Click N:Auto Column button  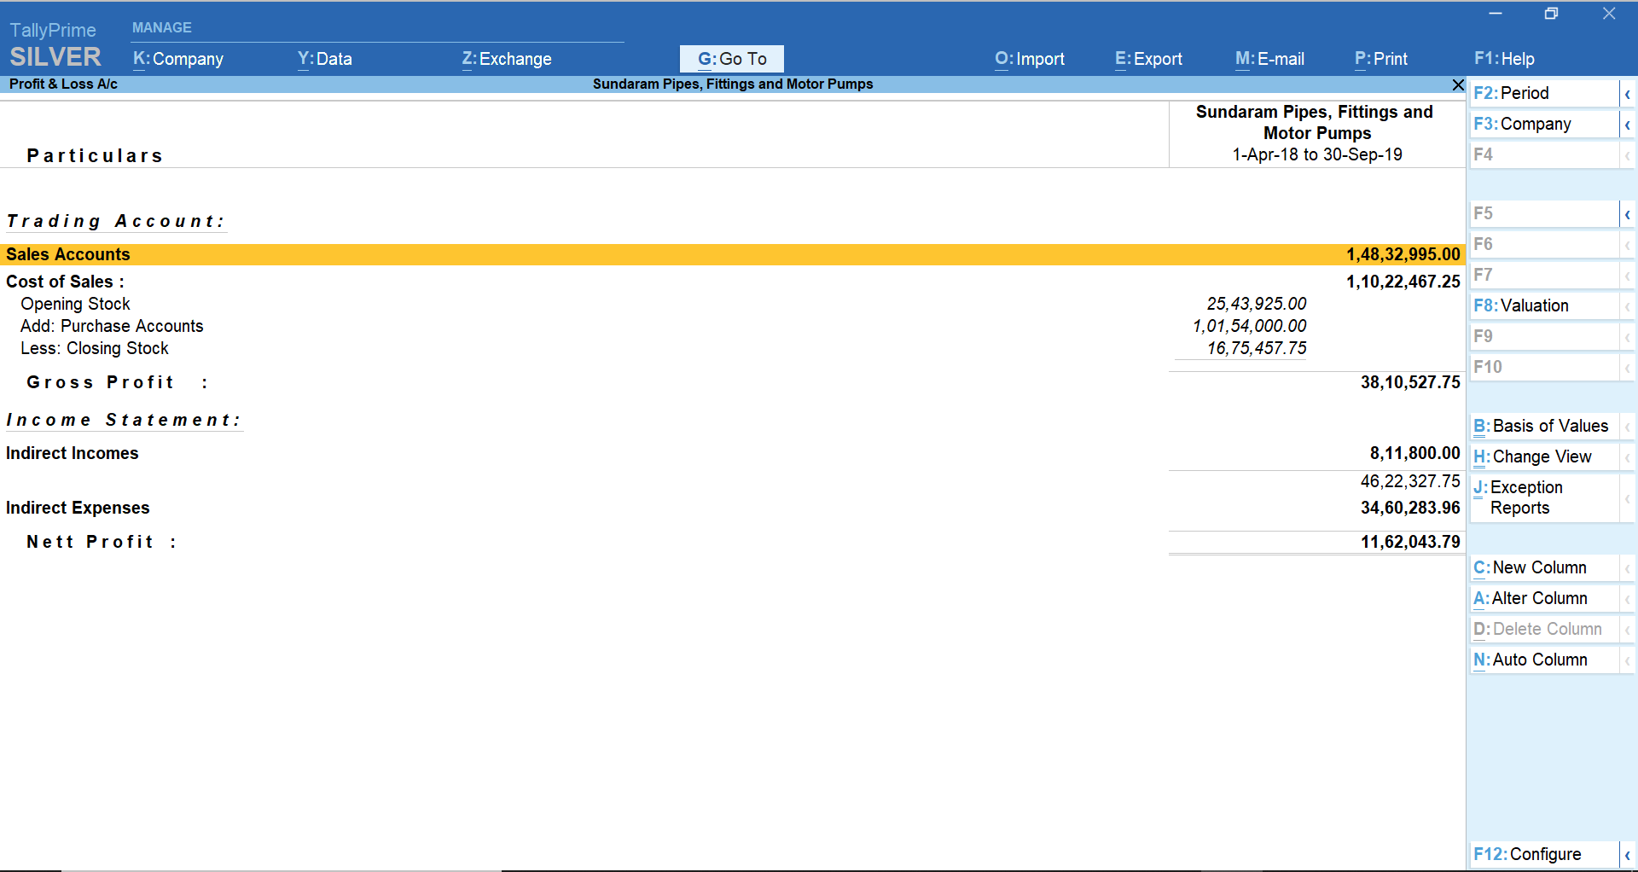1544,660
